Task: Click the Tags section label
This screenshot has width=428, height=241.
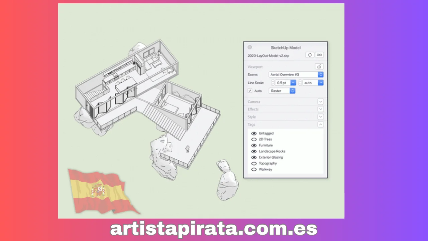Action: [251, 125]
